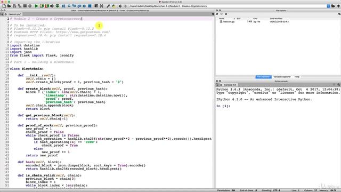Continue execution until next breakpoint
The height and width of the screenshot is (192, 341).
click(84, 6)
